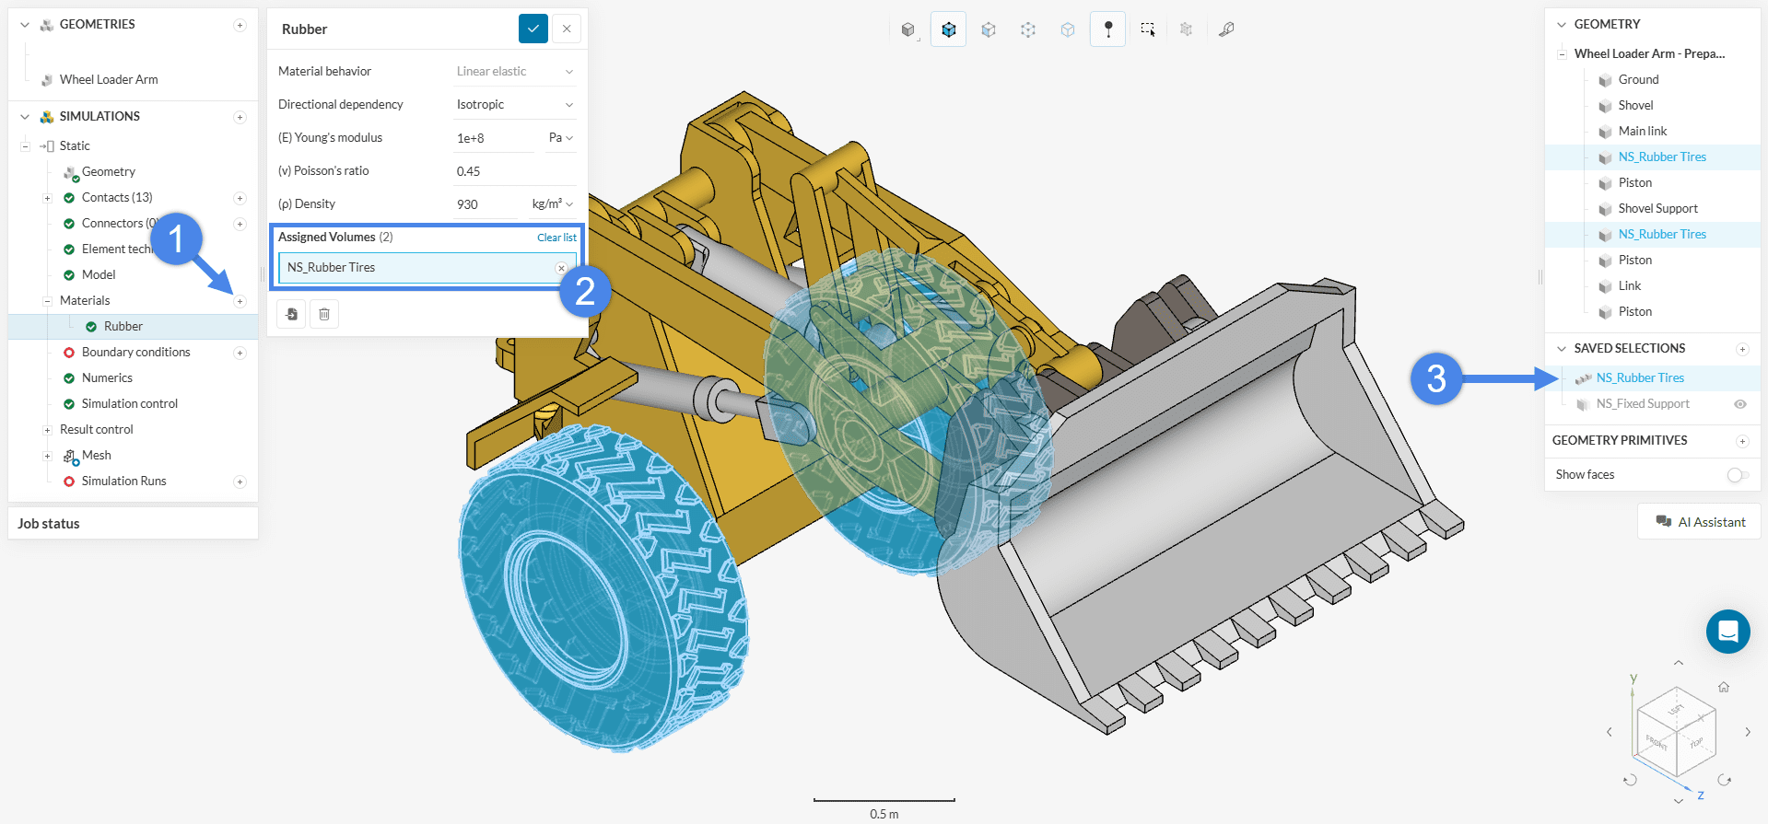Open the AI Assistant
Image resolution: width=1768 pixels, height=824 pixels.
point(1700,522)
